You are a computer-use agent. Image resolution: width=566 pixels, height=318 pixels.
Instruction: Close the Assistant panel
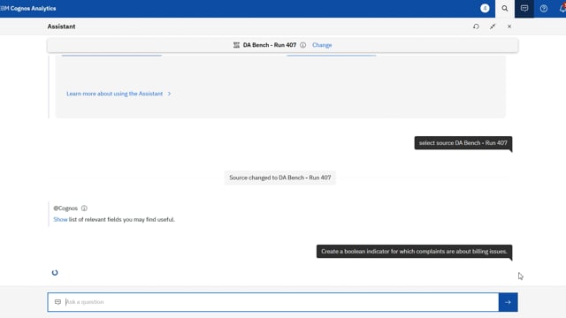tap(509, 26)
